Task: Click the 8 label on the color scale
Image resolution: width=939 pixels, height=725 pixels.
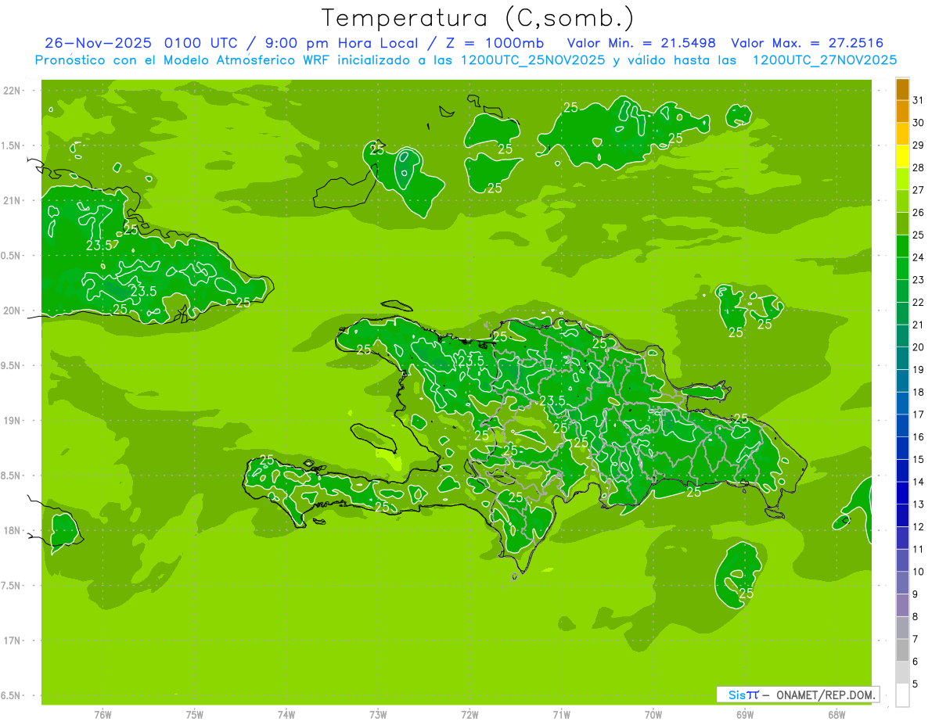Action: coord(916,616)
